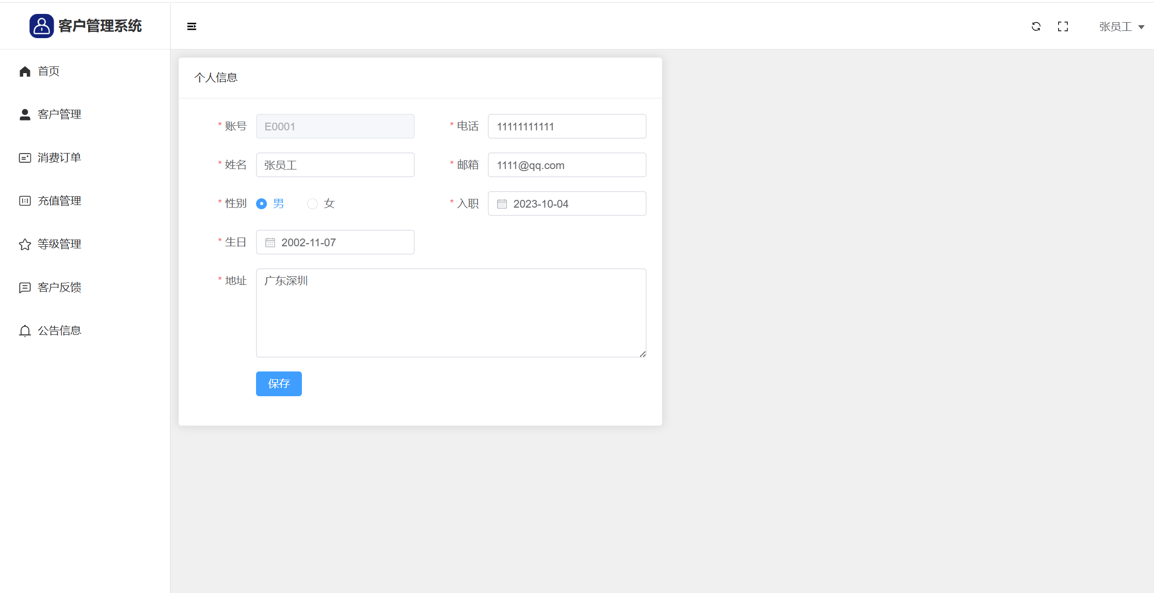The width and height of the screenshot is (1154, 593).
Task: Click the bell icon for 公告信息
Action: point(25,331)
